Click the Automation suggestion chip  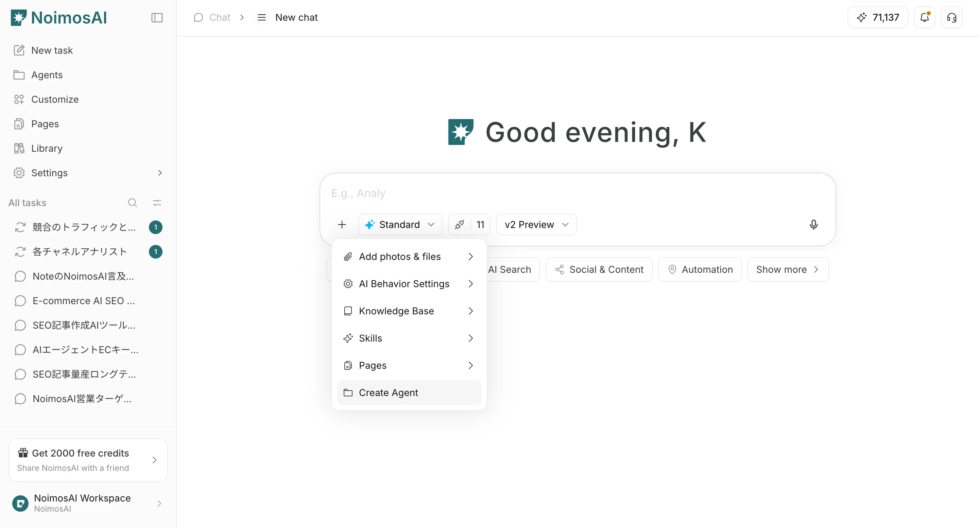point(700,270)
